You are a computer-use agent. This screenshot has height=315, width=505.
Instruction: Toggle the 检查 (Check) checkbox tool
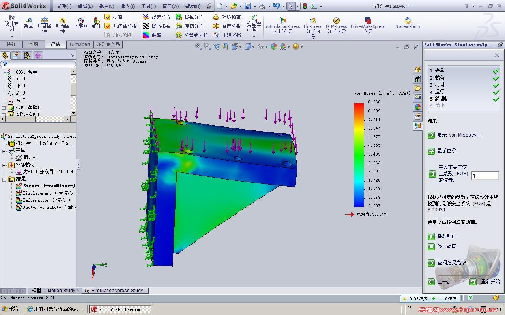tap(114, 17)
